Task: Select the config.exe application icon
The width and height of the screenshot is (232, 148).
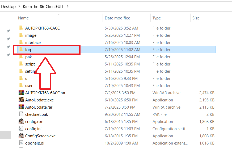Action: (21, 122)
